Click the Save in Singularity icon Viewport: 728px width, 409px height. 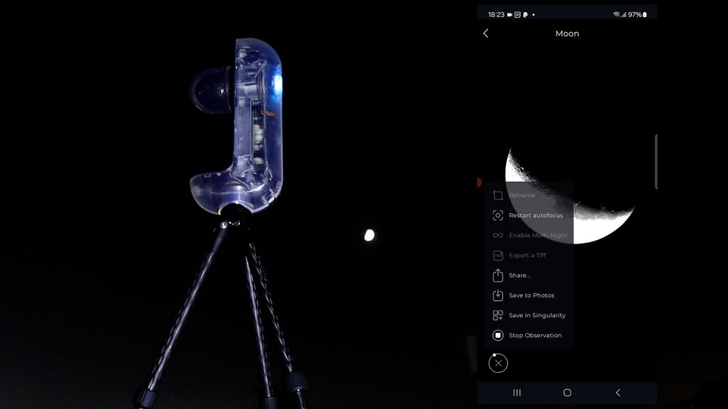[x=498, y=315]
